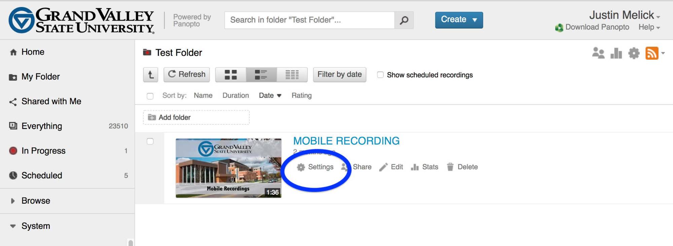Select the Mobile Recording checkbox
Image resolution: width=673 pixels, height=246 pixels.
(150, 141)
